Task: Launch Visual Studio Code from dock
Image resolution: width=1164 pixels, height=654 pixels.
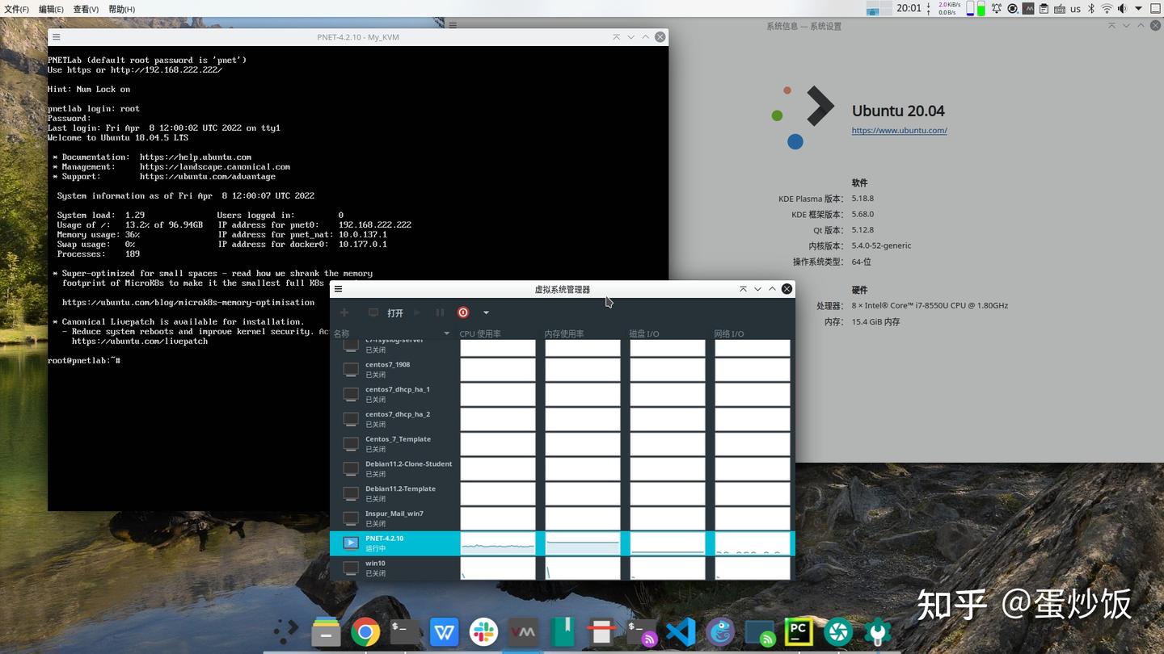Action: click(x=681, y=632)
